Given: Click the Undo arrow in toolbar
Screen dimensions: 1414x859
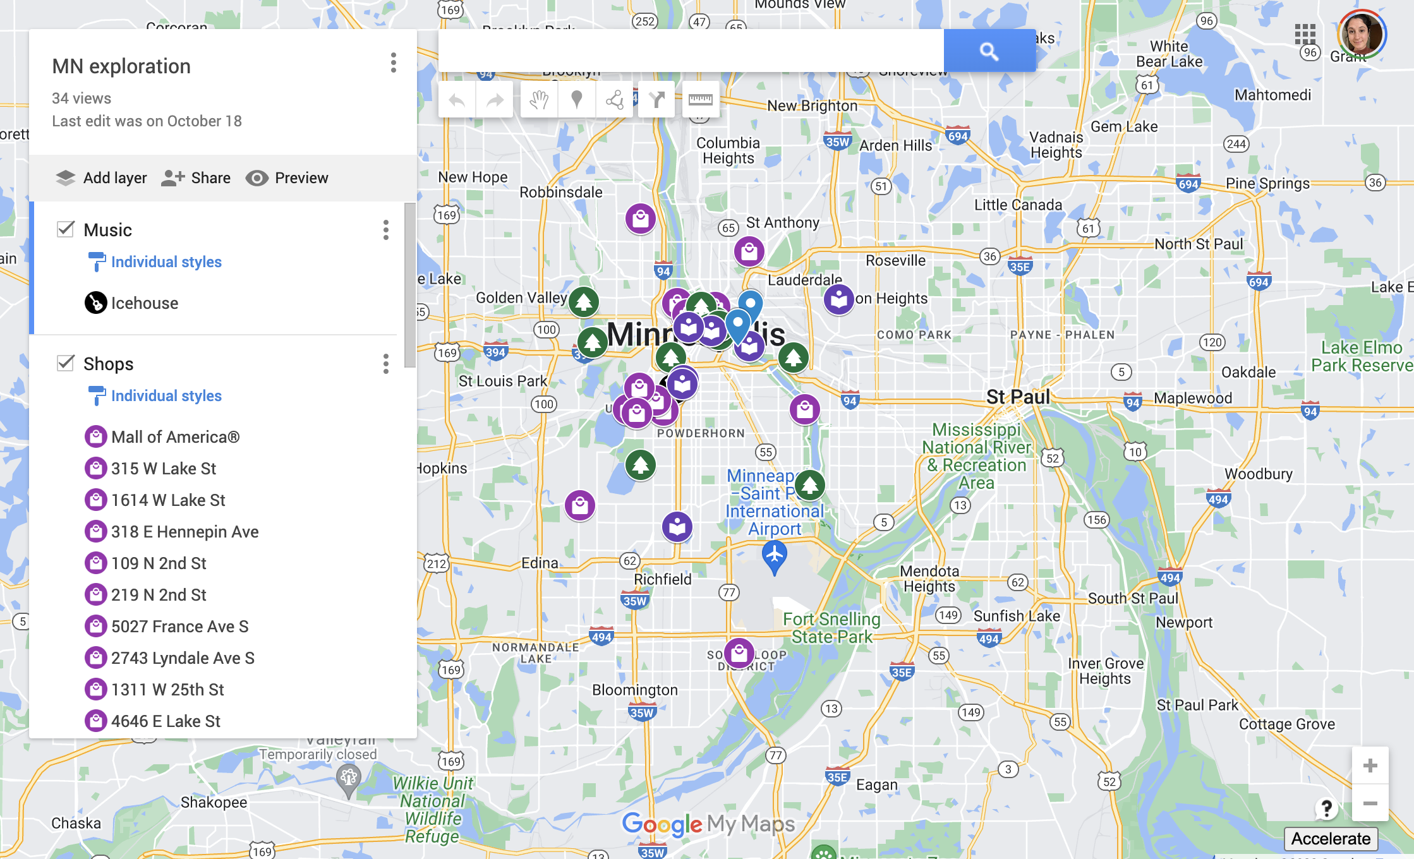Looking at the screenshot, I should (x=457, y=100).
